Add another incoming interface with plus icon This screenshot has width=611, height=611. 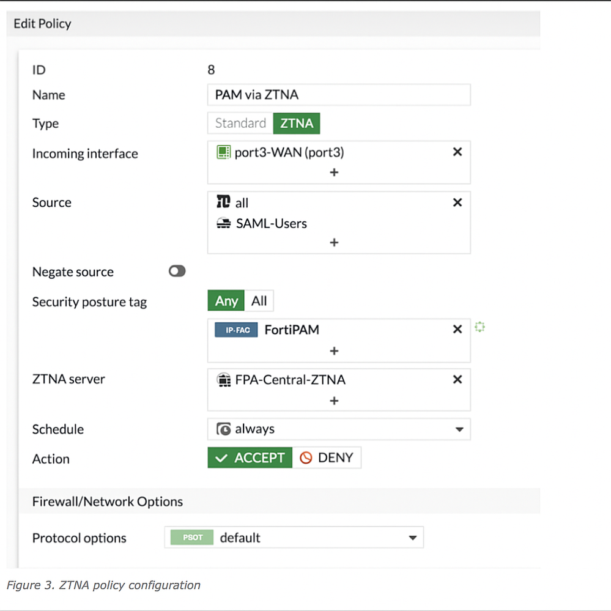coord(334,172)
